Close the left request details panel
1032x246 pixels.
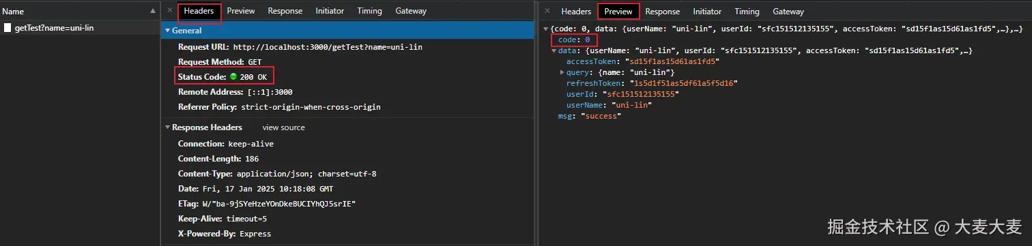pyautogui.click(x=170, y=10)
